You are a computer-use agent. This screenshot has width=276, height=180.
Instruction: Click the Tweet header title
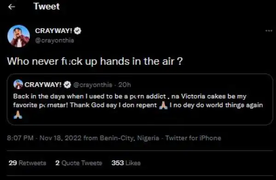(x=46, y=6)
